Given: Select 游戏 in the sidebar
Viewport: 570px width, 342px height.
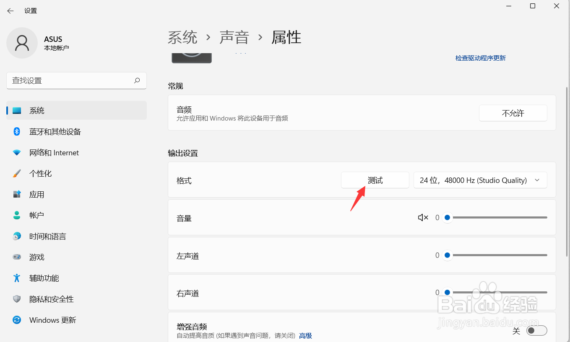Looking at the screenshot, I should (x=76, y=257).
